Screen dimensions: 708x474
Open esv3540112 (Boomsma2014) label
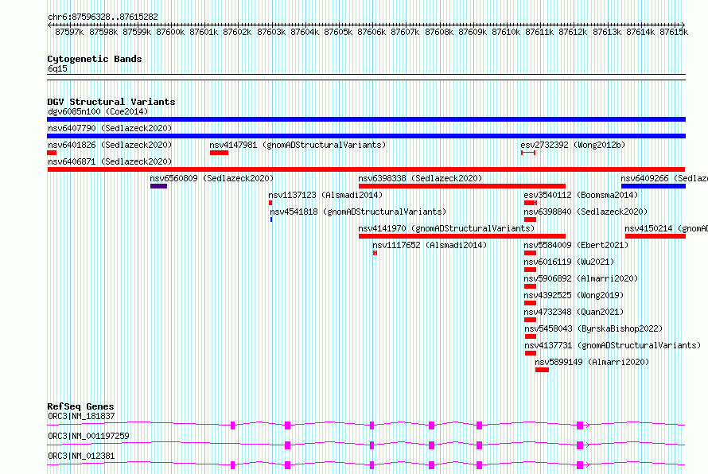point(581,195)
